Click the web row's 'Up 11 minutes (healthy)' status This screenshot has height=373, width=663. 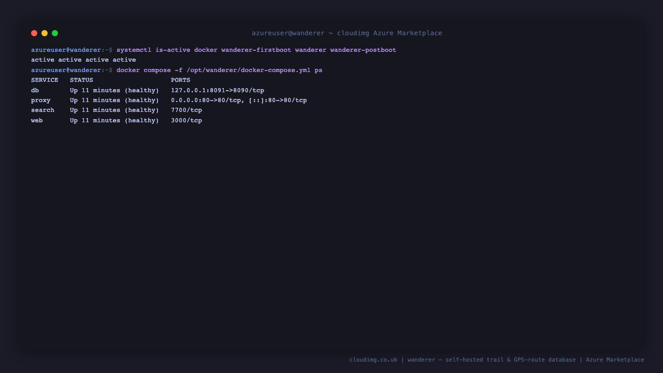114,121
